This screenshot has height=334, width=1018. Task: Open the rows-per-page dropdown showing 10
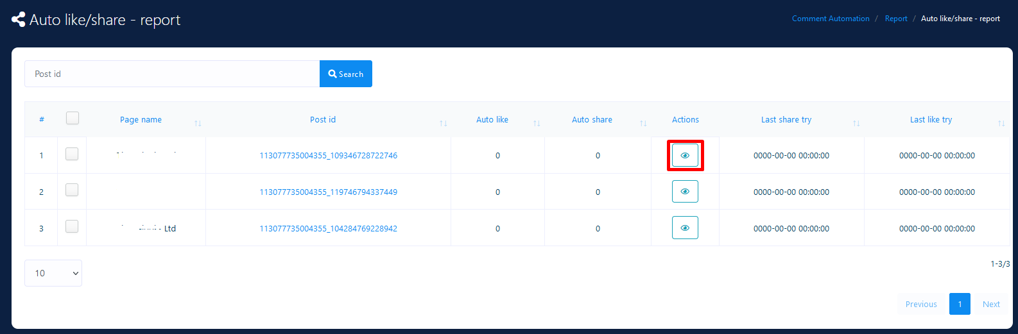click(x=53, y=273)
